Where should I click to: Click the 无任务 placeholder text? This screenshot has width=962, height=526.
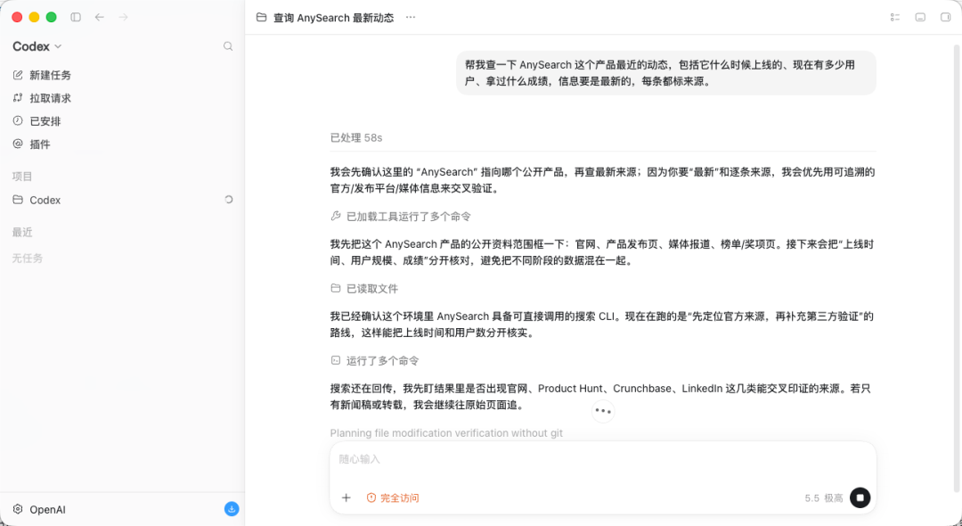pyautogui.click(x=28, y=259)
